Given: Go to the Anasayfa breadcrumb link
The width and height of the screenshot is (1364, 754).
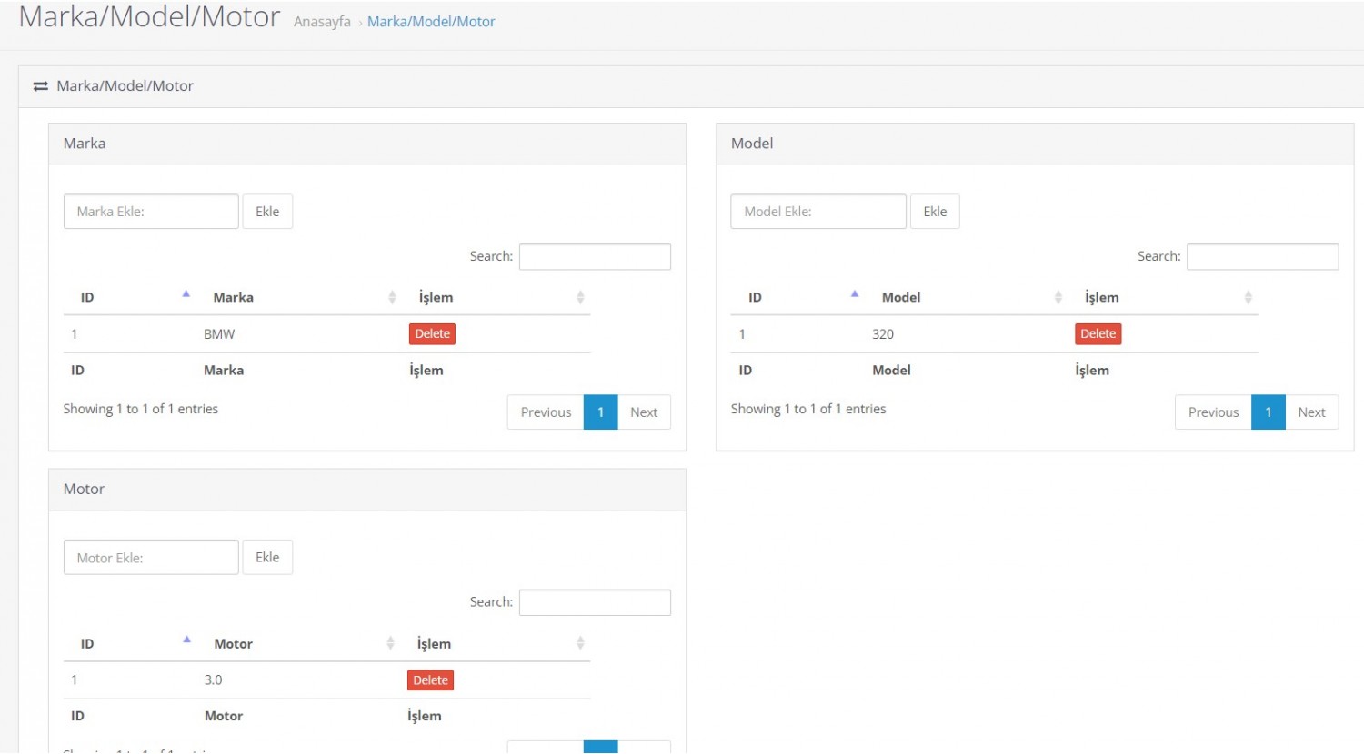Looking at the screenshot, I should click(322, 22).
